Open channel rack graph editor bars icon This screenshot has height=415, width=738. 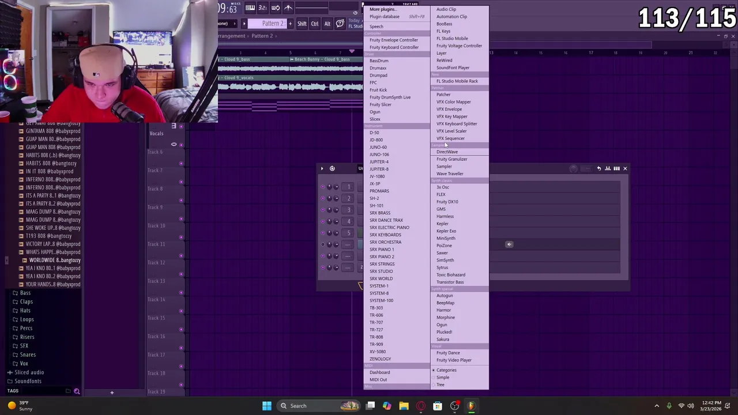(608, 168)
